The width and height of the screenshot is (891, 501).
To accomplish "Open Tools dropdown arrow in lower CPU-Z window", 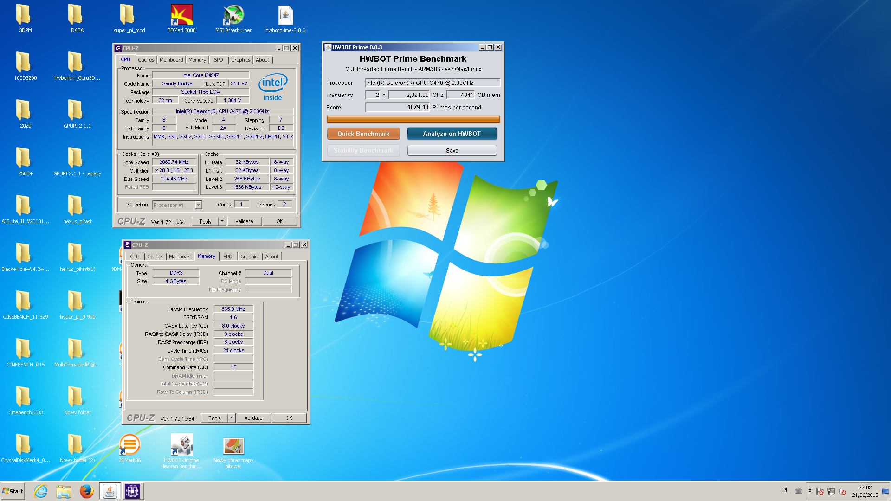I will 231,418.
